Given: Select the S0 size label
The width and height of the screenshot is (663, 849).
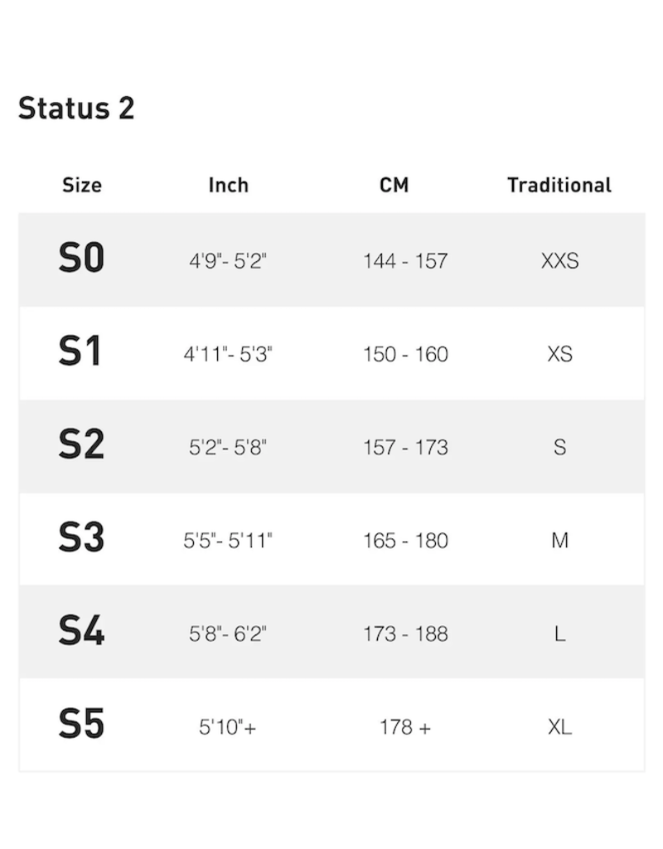Looking at the screenshot, I should click(x=81, y=260).
